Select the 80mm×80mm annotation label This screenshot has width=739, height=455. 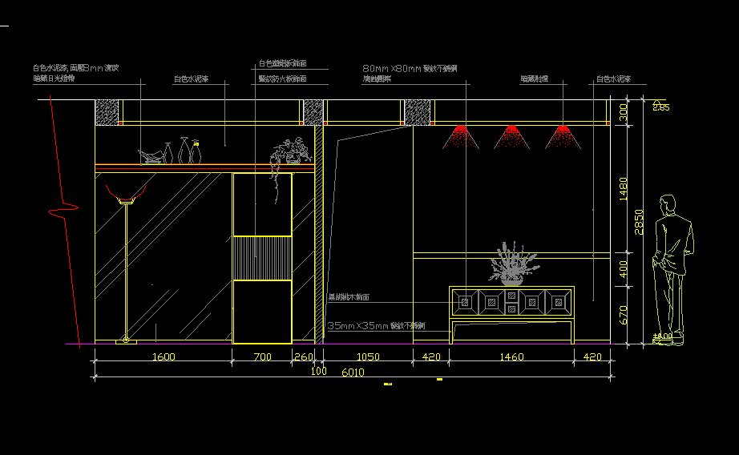click(x=409, y=69)
